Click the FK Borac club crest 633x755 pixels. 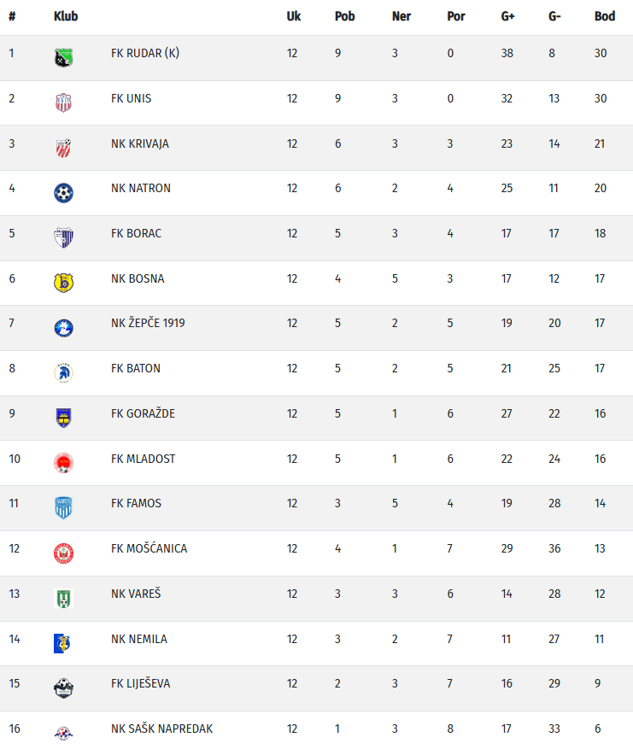[x=63, y=238]
